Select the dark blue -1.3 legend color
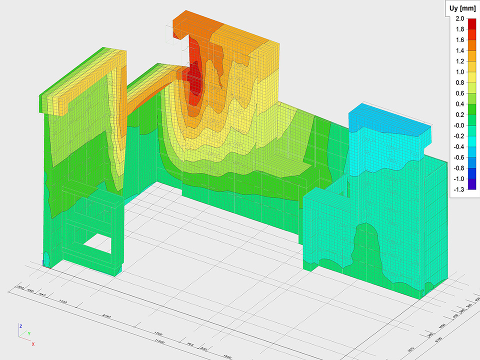Viewport: 480px width, 360px height. (472, 184)
